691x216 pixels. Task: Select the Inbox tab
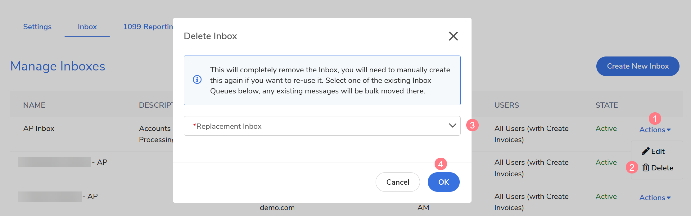click(87, 27)
